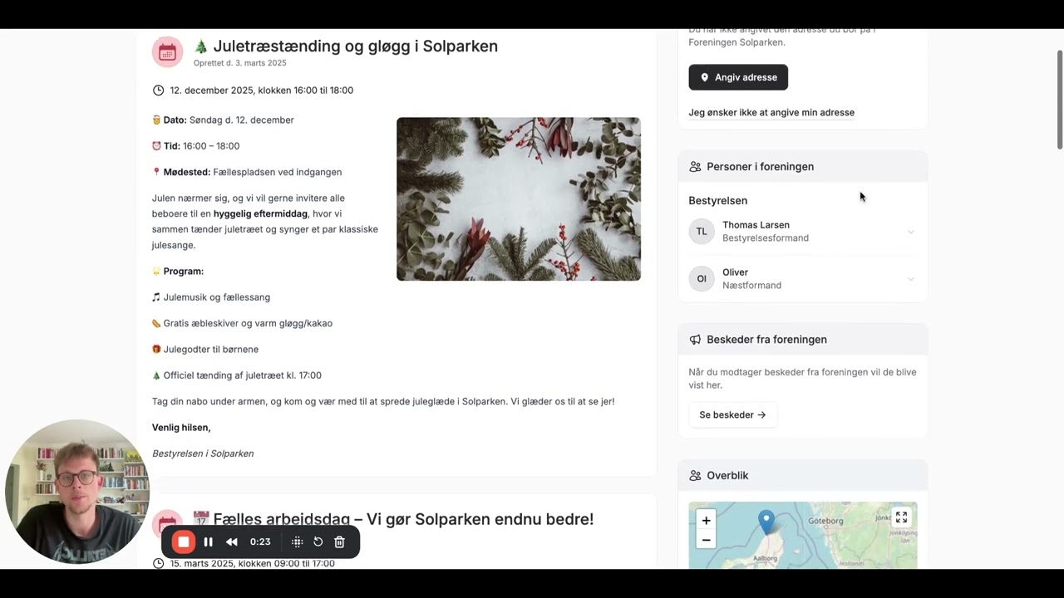The image size is (1064, 598).
Task: Open the map in fullscreen
Action: [x=901, y=517]
